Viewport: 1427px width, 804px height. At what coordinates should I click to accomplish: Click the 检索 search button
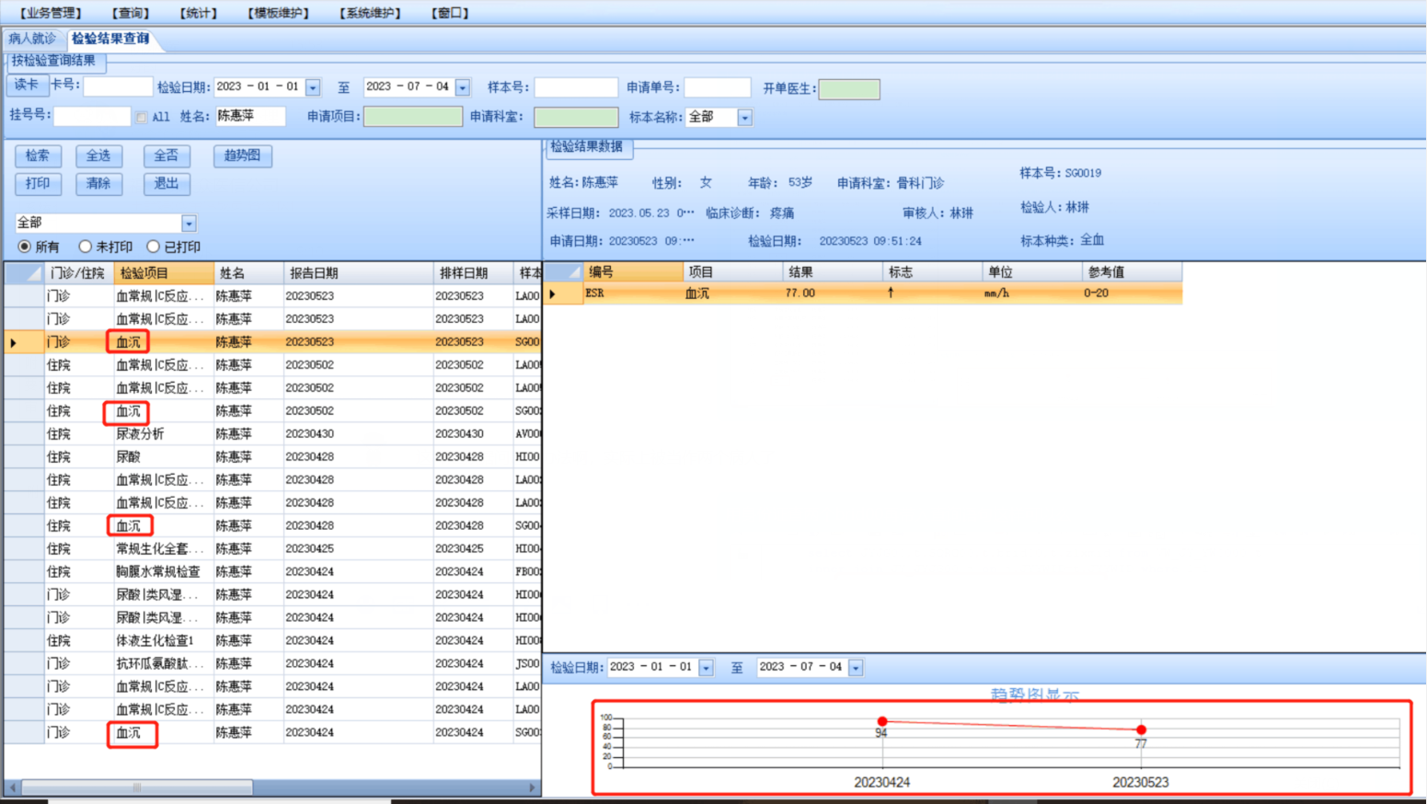coord(38,155)
